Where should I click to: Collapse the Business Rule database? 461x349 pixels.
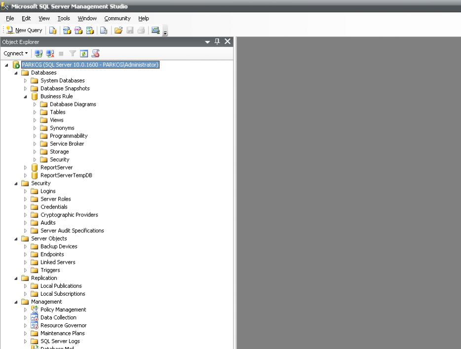click(25, 97)
